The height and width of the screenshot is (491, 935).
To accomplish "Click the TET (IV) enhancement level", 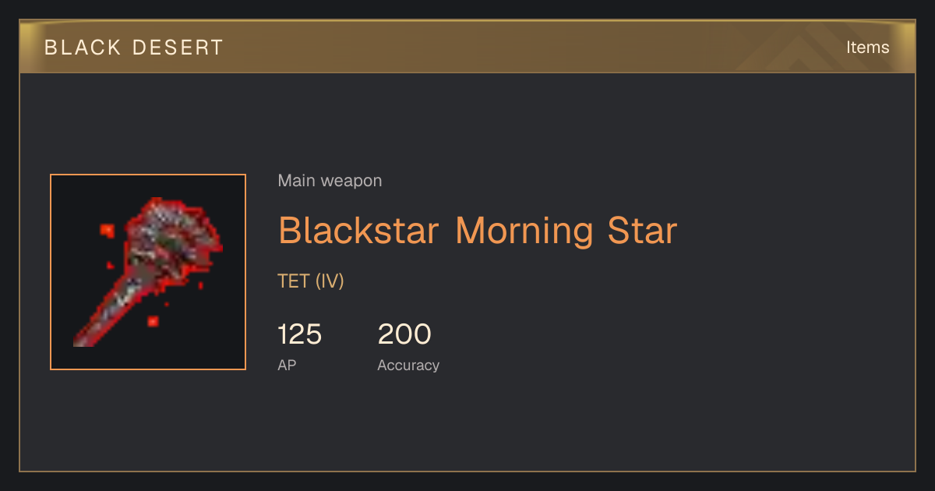I will coord(311,281).
